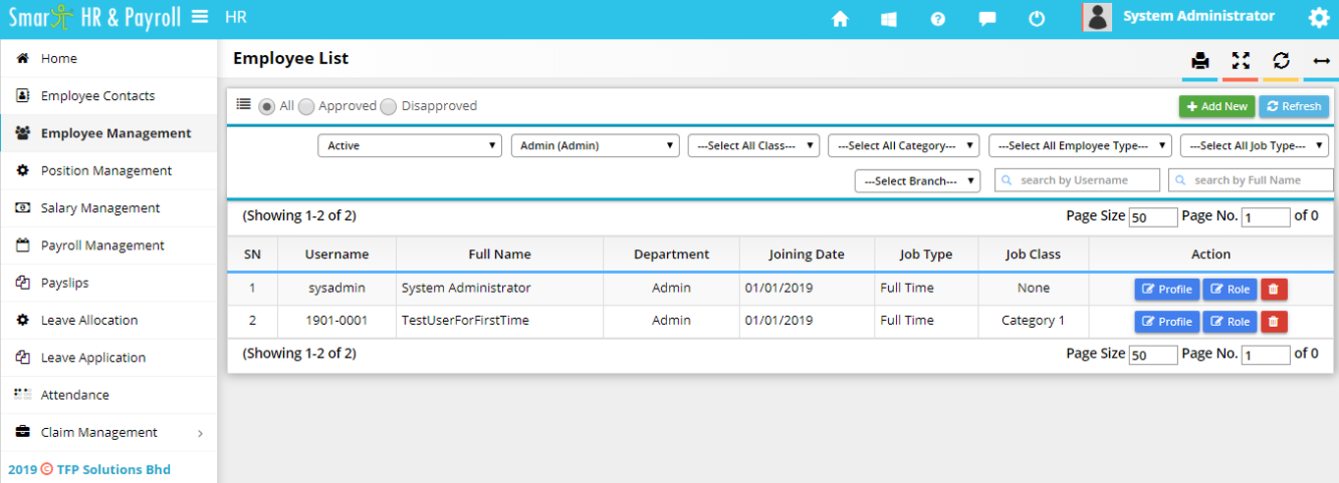
Task: Expand the Select Branch dropdown
Action: pyautogui.click(x=918, y=181)
